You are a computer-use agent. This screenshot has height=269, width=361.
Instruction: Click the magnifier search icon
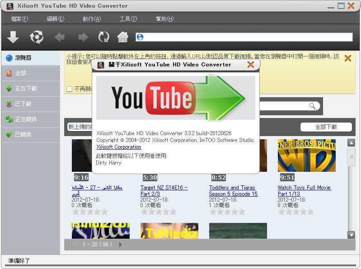tap(312, 106)
